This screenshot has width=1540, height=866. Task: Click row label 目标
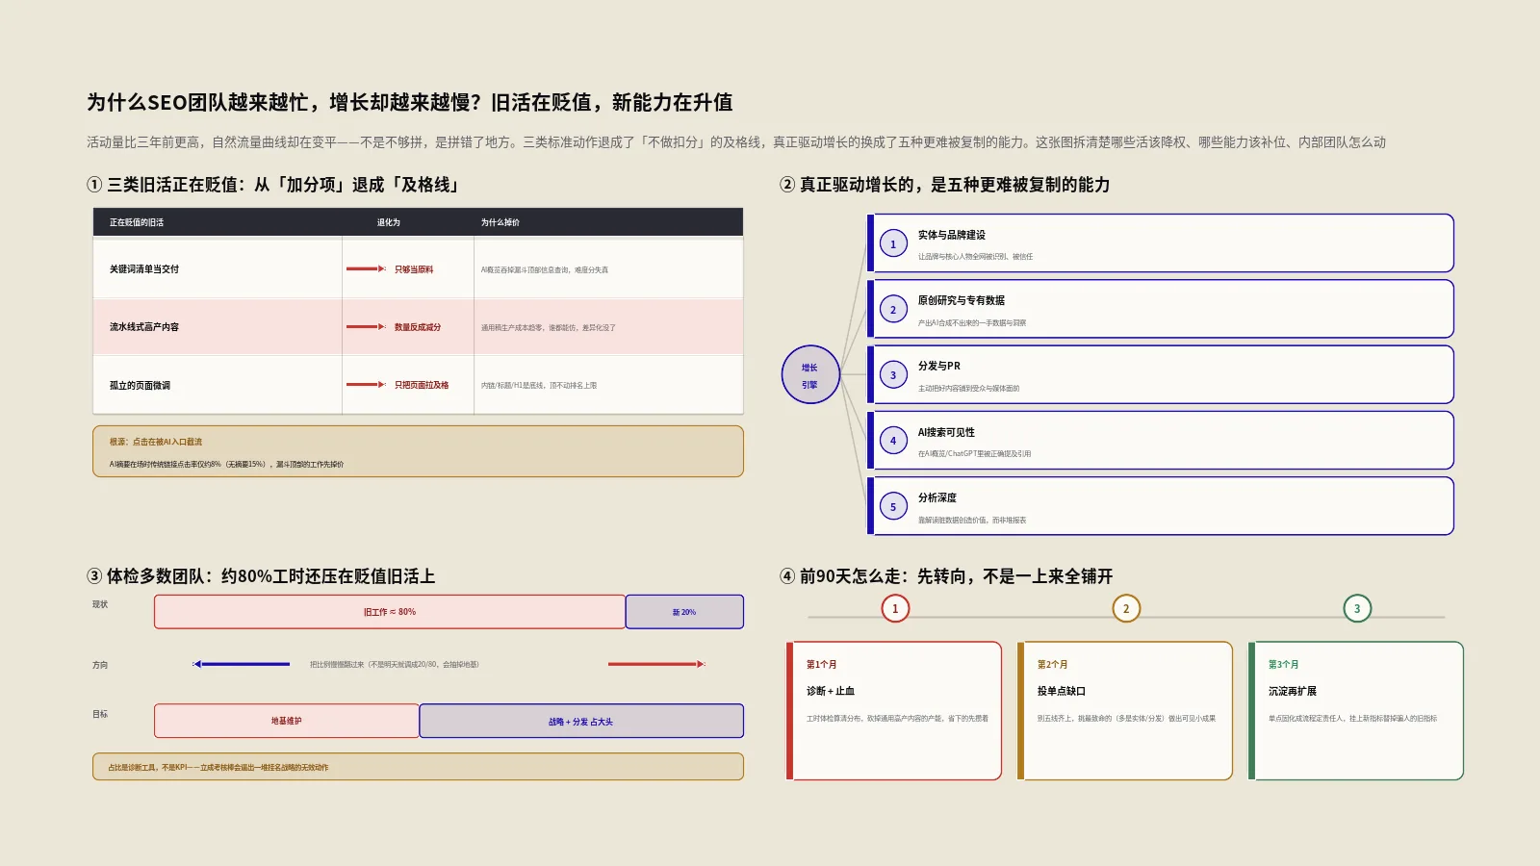point(100,714)
